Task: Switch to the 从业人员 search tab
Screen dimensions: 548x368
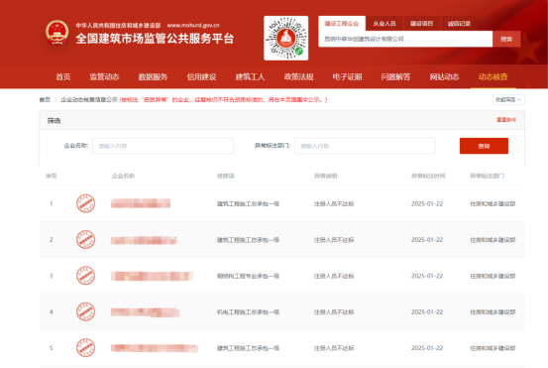Action: [384, 24]
